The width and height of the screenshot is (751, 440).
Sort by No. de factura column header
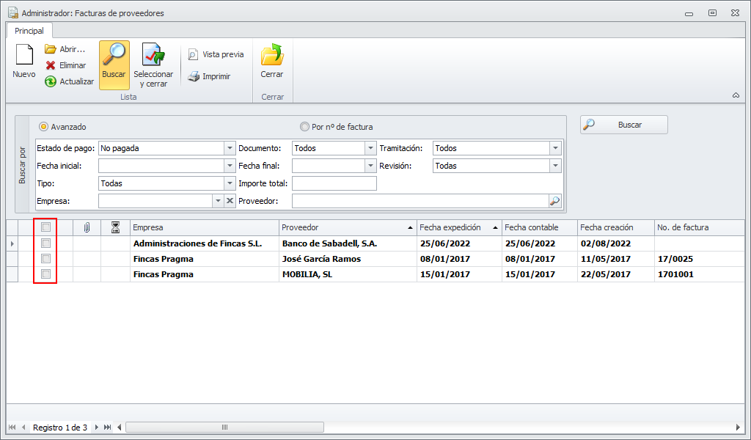click(699, 227)
